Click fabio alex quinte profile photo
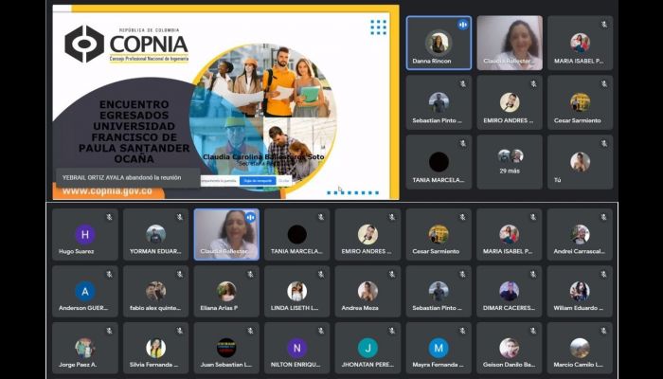Viewport: 663px width, 379px height. pyautogui.click(x=155, y=291)
